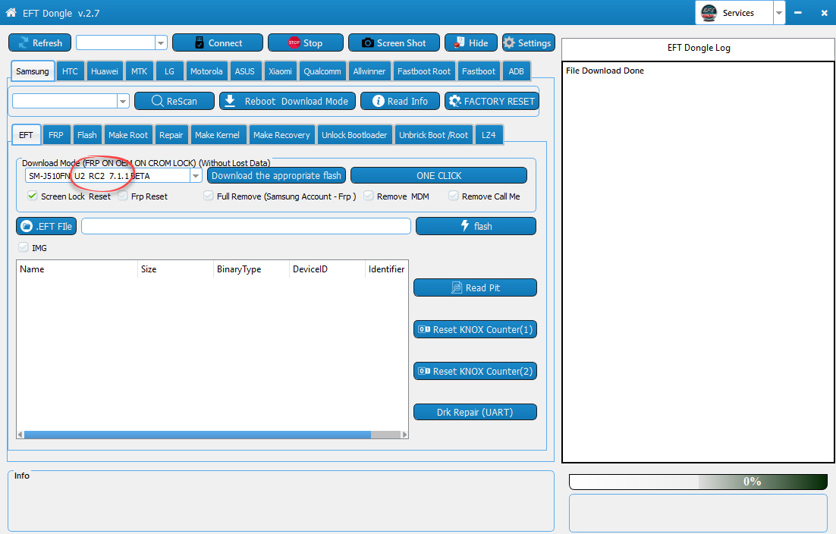This screenshot has width=836, height=534.
Task: Select the Unbrick Boot /Root sub-tab
Action: 433,135
